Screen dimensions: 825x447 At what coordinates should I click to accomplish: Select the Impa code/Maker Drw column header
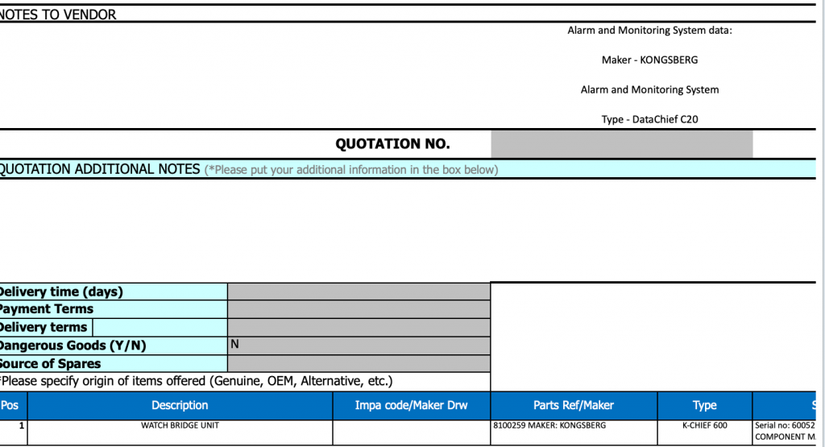(411, 405)
